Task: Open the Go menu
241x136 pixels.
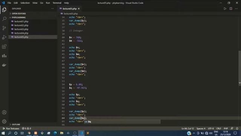Action: point(42,3)
